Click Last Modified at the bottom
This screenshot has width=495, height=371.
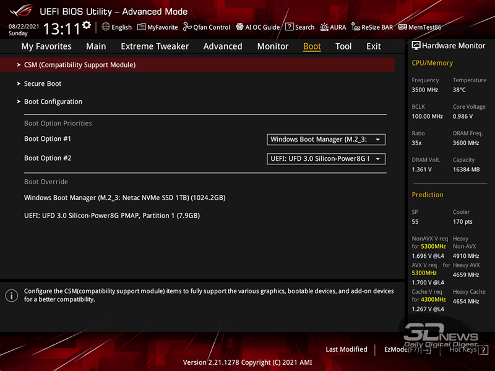(346, 349)
